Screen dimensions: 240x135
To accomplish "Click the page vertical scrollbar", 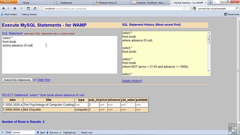I will [x=238, y=70].
